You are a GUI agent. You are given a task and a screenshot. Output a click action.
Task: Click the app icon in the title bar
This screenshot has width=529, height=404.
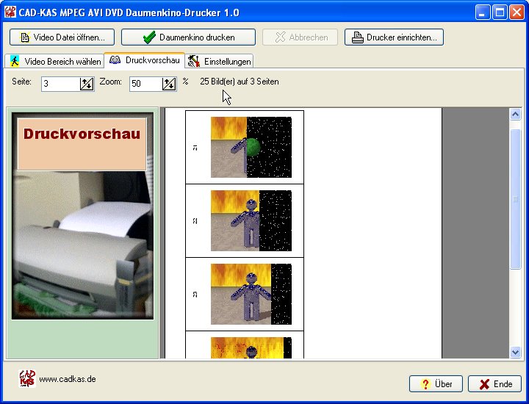(x=10, y=12)
